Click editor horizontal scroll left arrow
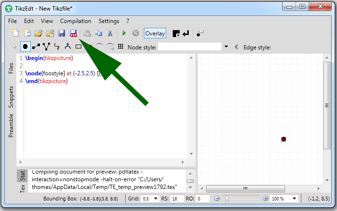The image size is (337, 211). pyautogui.click(x=20, y=162)
